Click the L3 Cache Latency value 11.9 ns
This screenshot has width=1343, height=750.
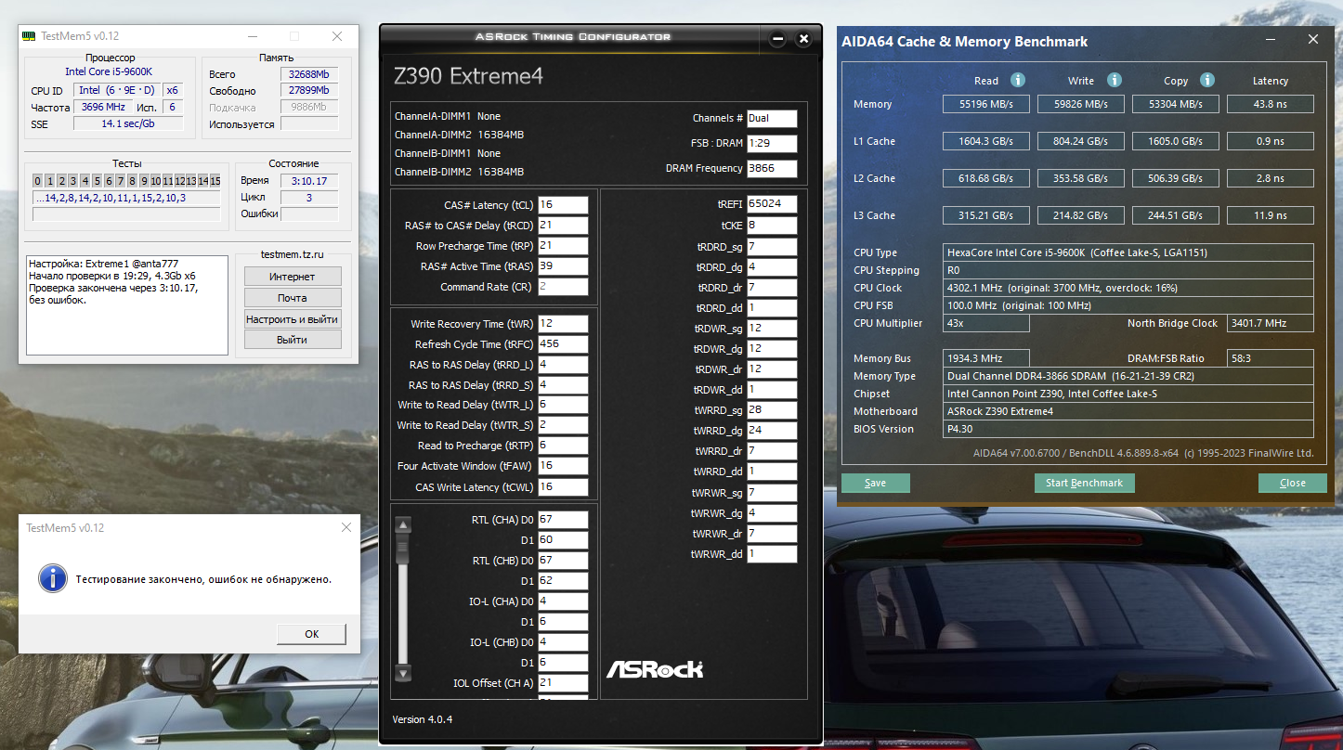(1271, 215)
